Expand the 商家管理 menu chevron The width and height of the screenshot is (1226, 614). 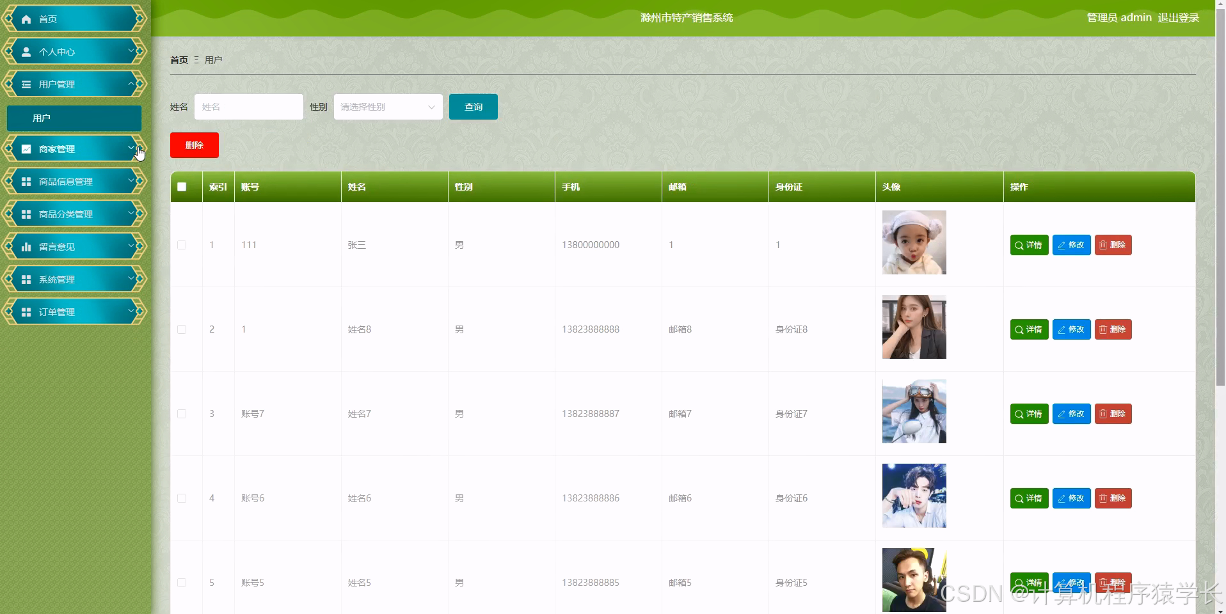pyautogui.click(x=131, y=148)
